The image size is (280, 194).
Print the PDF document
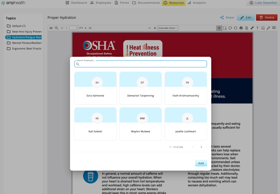tap(241, 28)
